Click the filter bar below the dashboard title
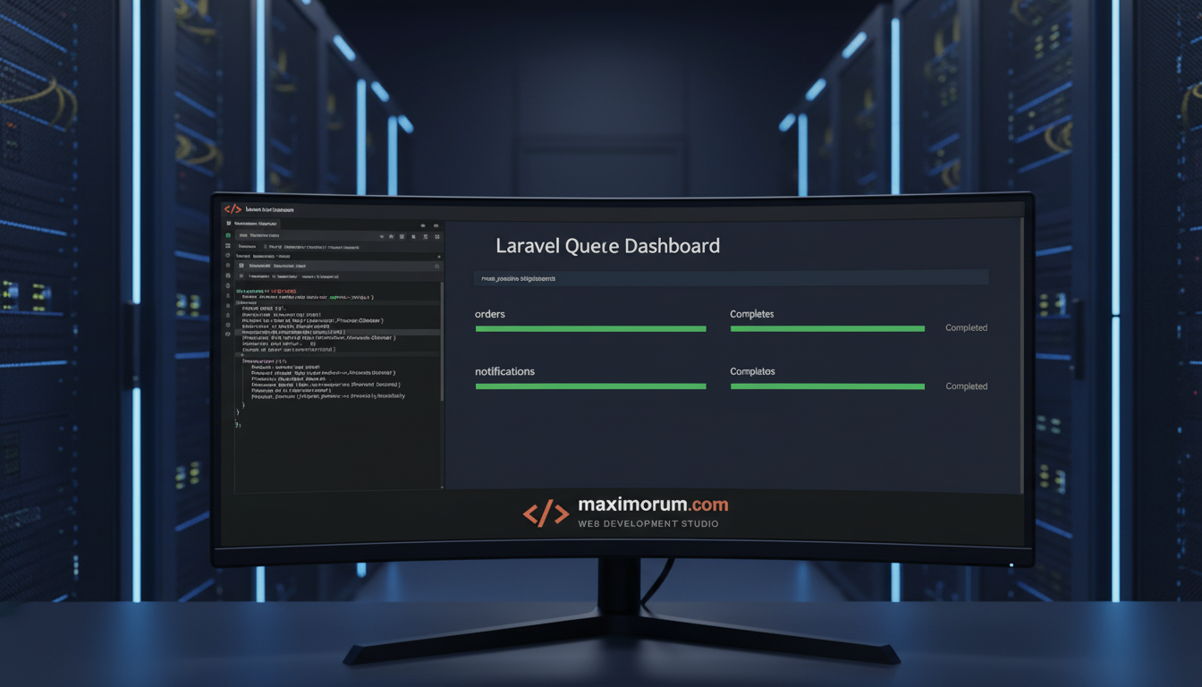Image resolution: width=1202 pixels, height=687 pixels. [731, 278]
